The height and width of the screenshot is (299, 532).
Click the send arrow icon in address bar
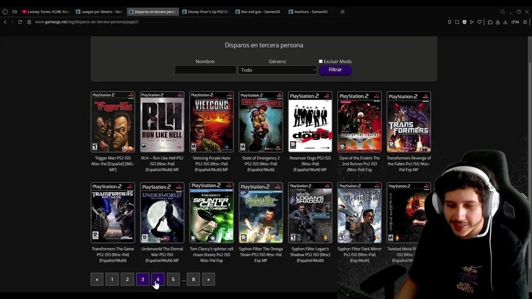472,22
